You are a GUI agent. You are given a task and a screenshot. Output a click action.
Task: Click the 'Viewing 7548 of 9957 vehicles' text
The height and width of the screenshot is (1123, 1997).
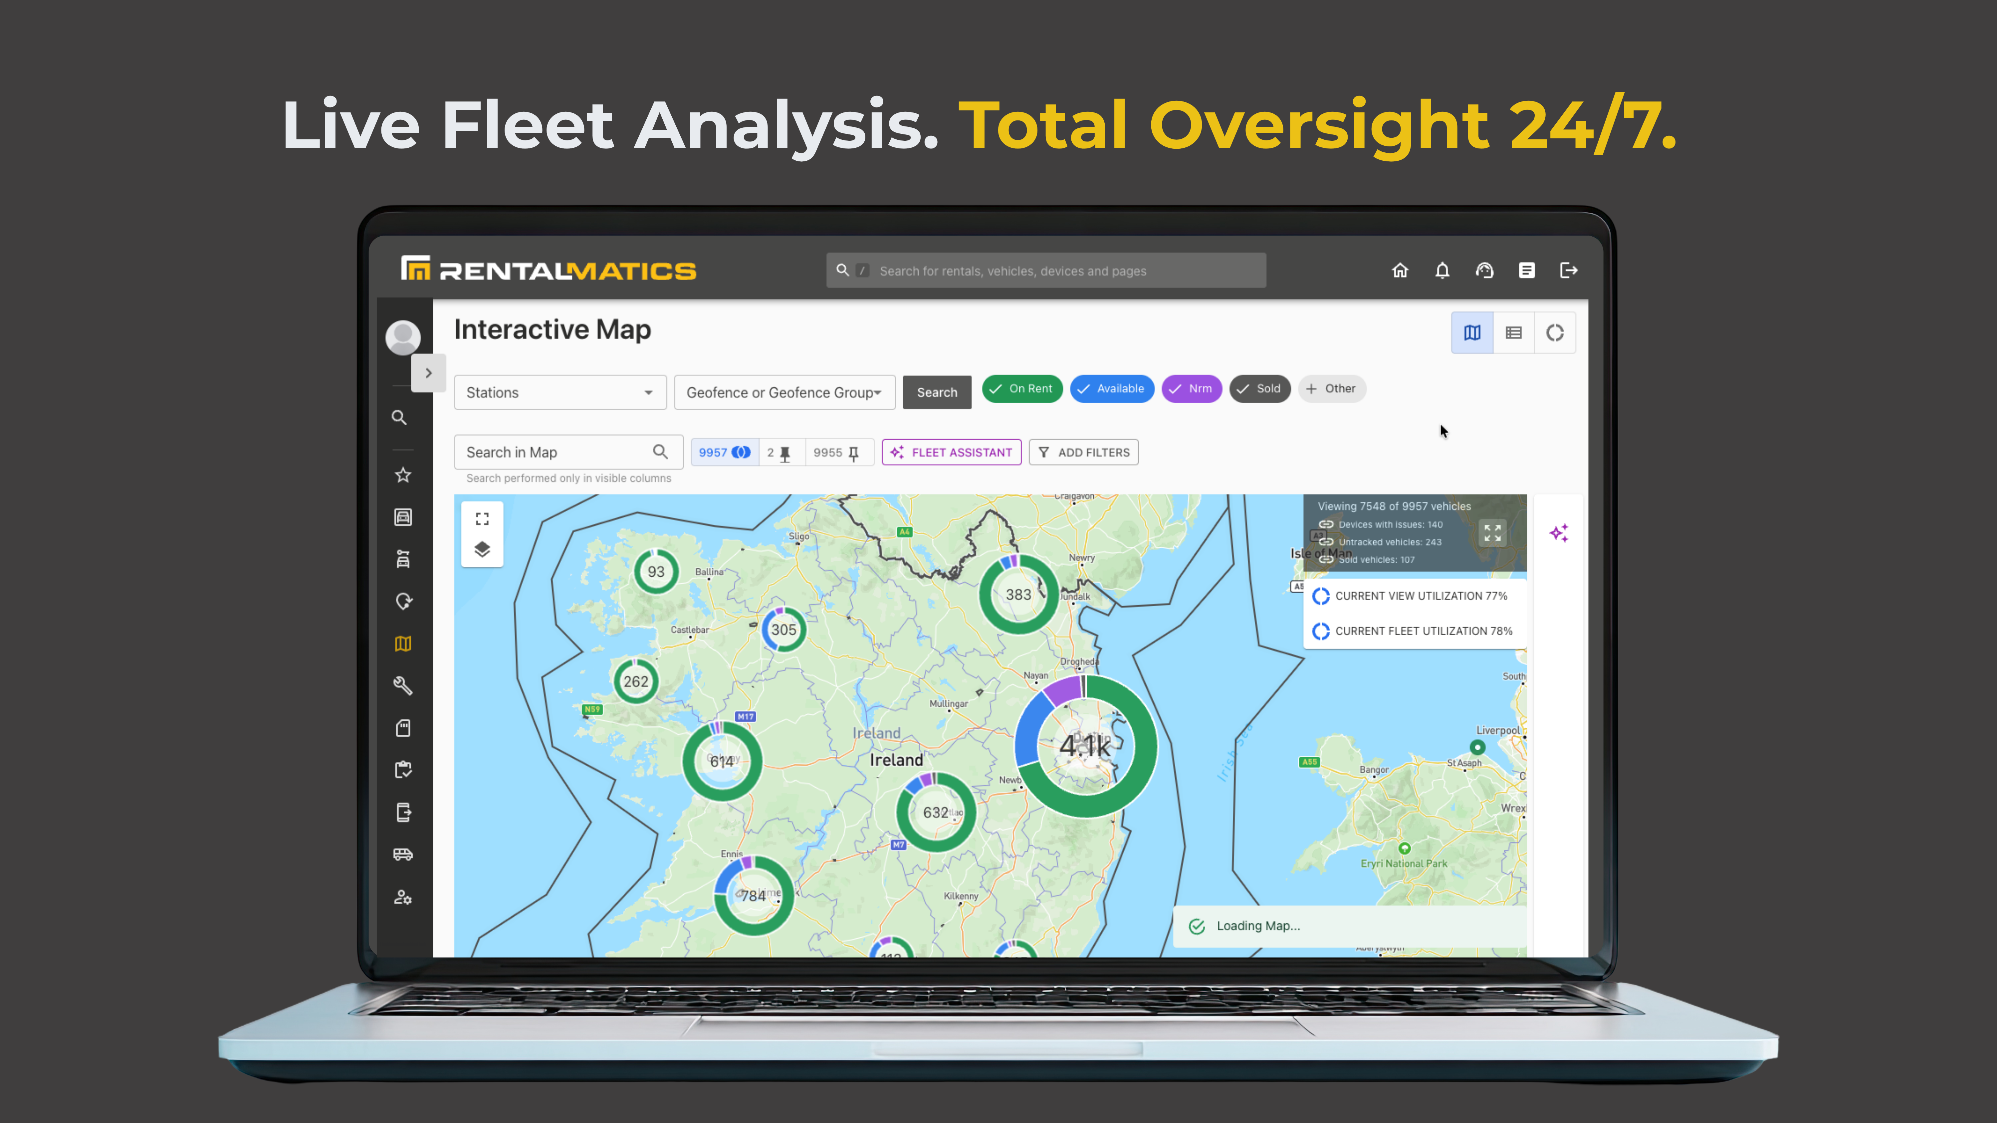(1394, 506)
